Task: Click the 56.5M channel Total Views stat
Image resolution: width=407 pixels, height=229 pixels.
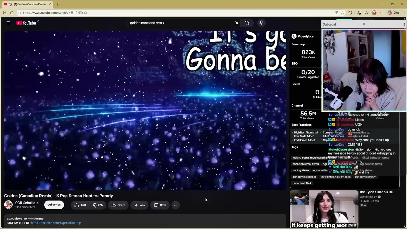Action: coord(308,115)
